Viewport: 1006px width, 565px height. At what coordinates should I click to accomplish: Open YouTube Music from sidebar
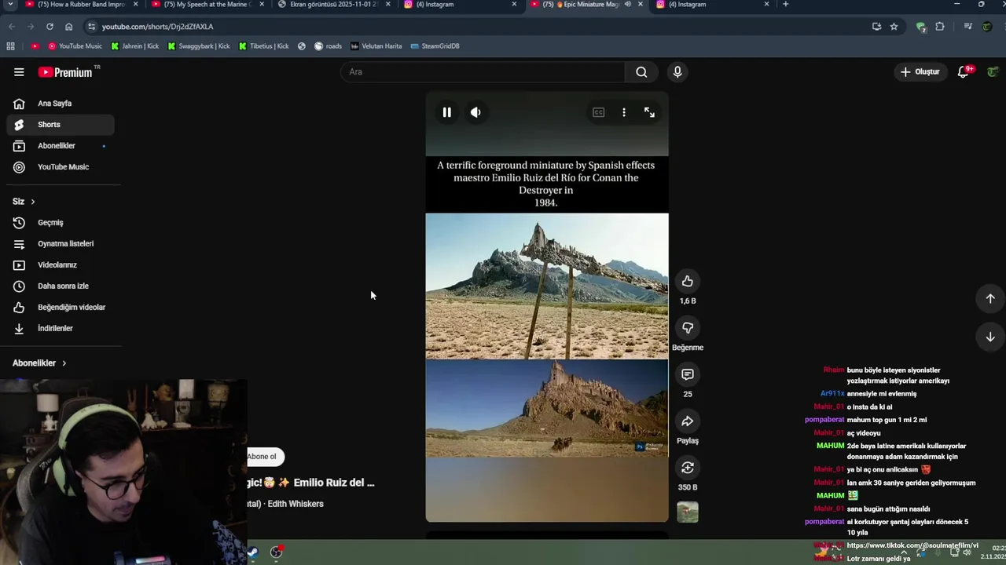(x=60, y=167)
